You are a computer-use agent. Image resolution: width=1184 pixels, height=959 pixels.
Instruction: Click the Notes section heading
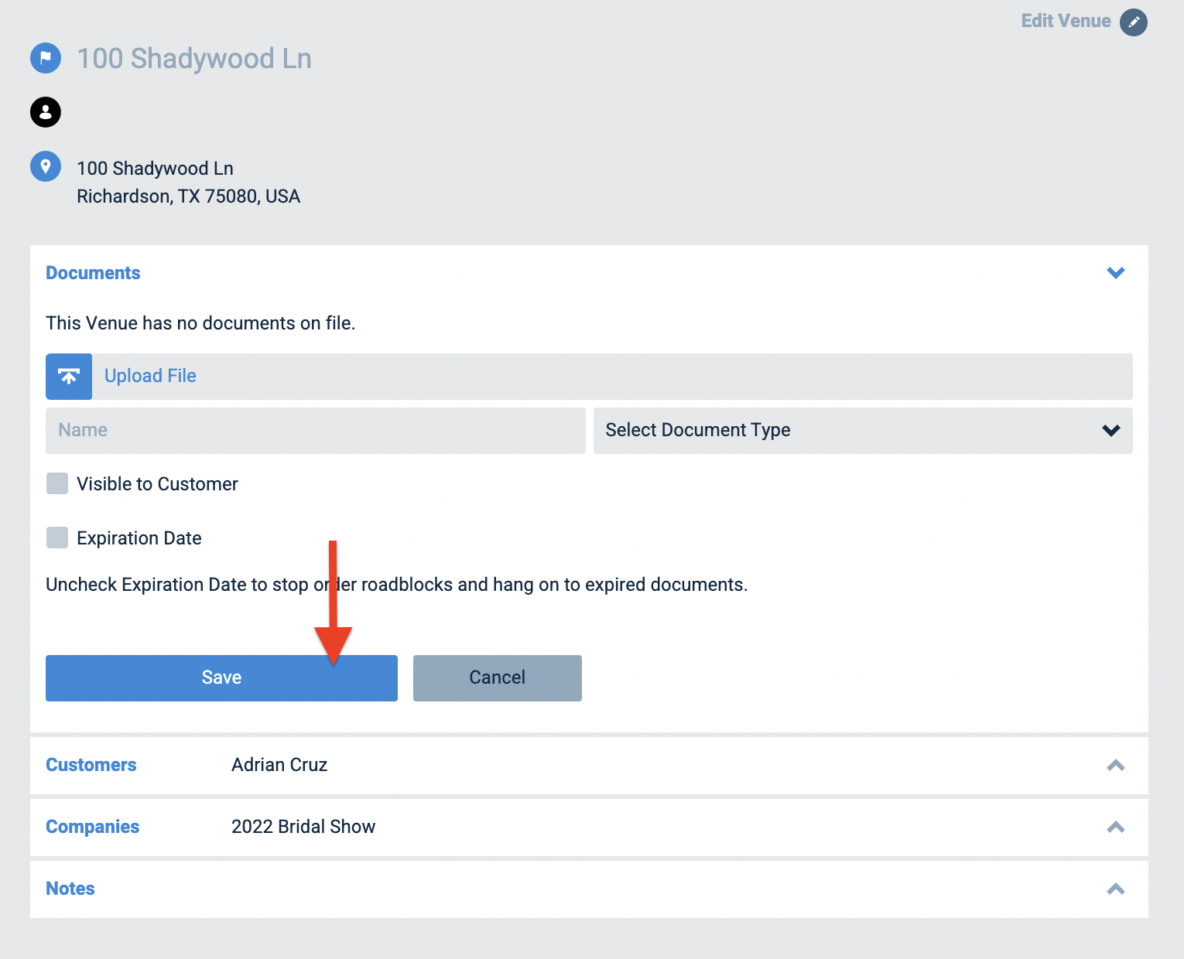coord(70,889)
